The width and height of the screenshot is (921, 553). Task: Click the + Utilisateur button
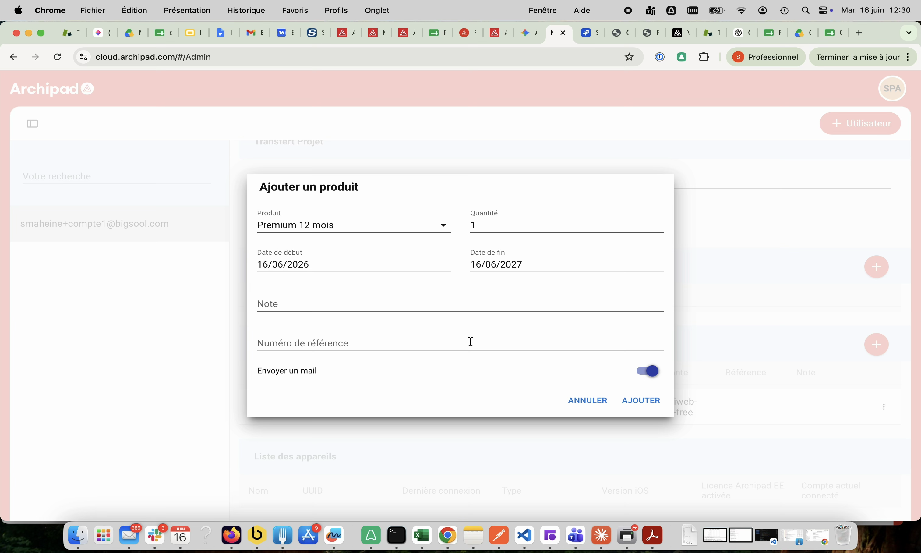coord(860,123)
